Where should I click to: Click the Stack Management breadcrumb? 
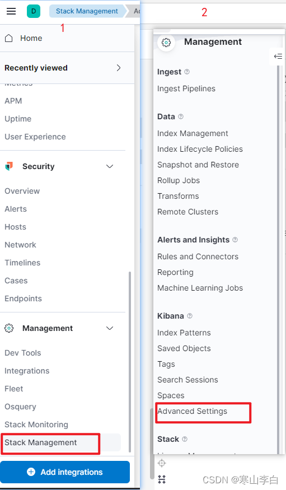pyautogui.click(x=87, y=11)
